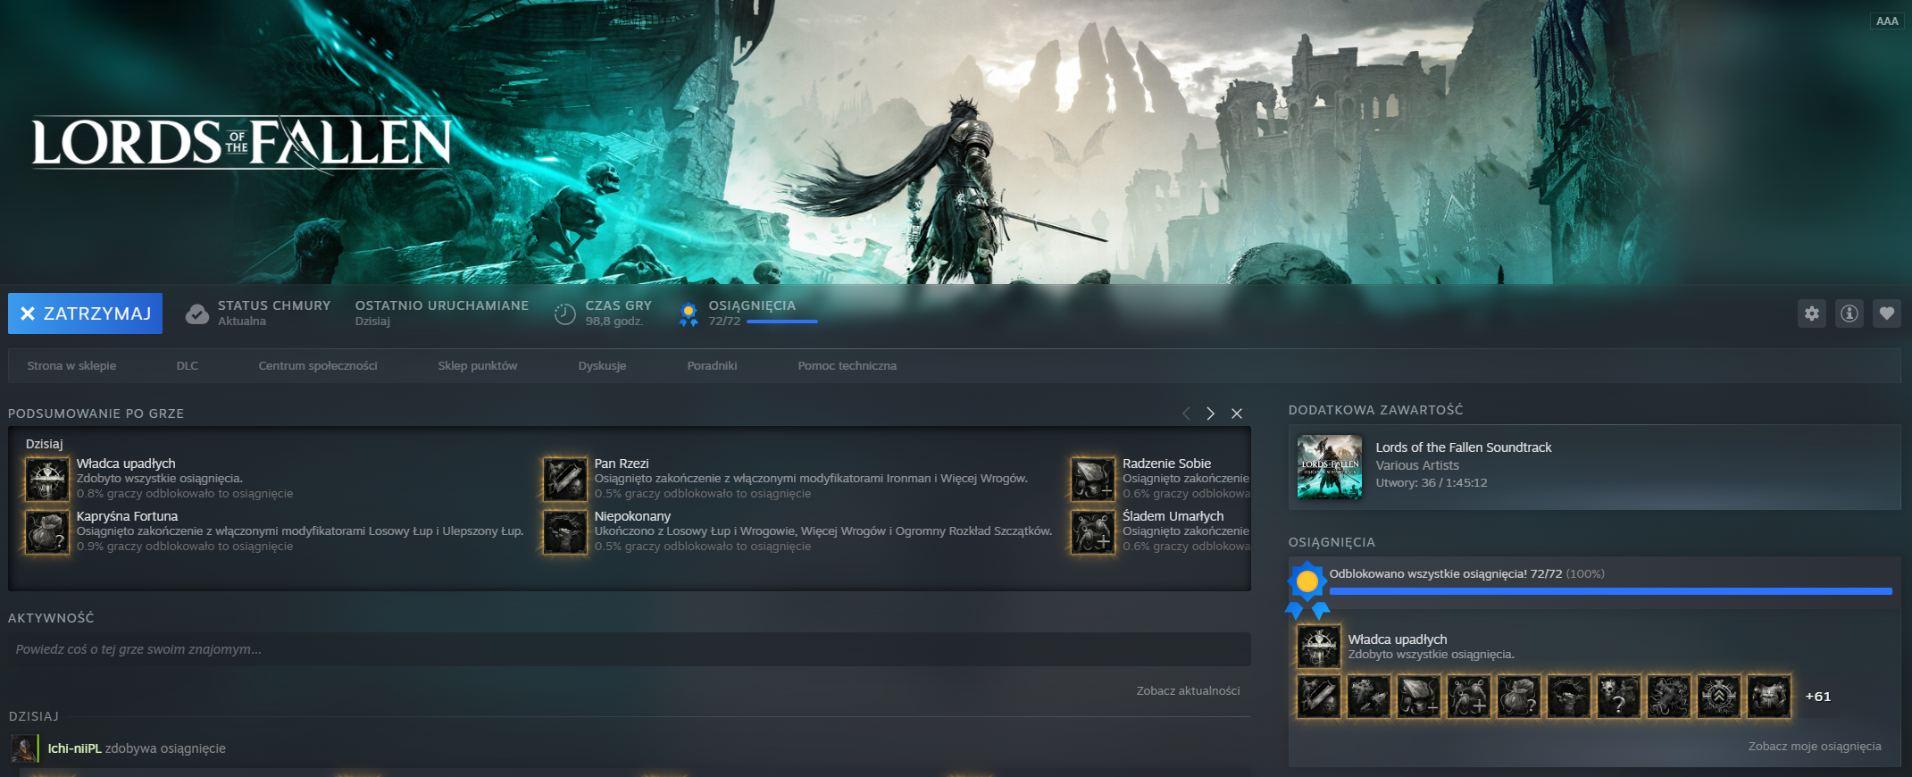1912x777 pixels.
Task: Click Various Artists text
Action: [x=1417, y=465]
